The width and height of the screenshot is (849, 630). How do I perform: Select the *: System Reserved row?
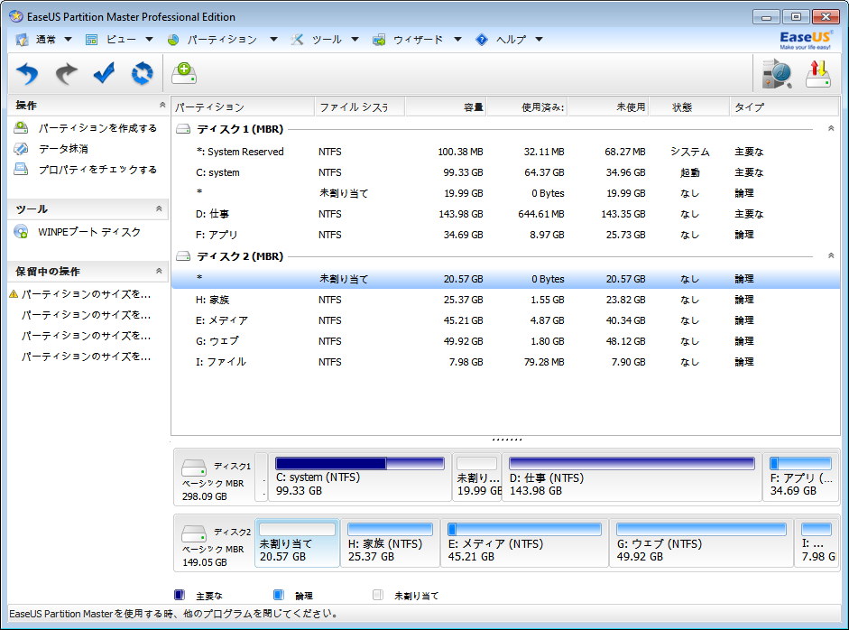506,152
